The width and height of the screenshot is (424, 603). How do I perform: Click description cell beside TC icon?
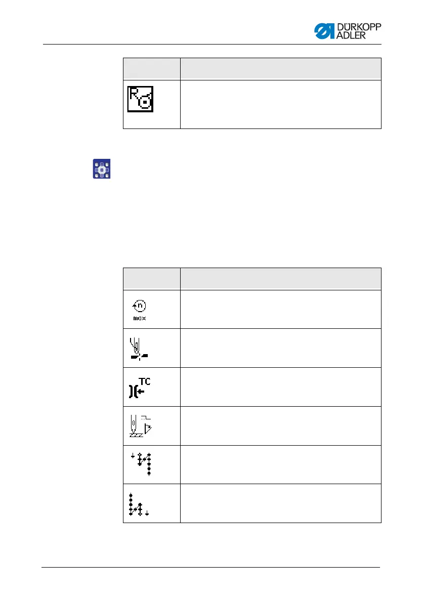[x=281, y=387]
